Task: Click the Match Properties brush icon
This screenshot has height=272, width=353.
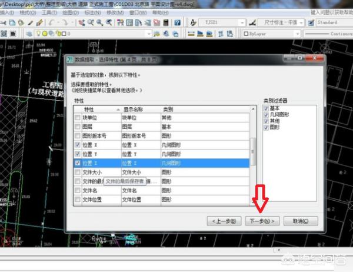Action: (39, 22)
